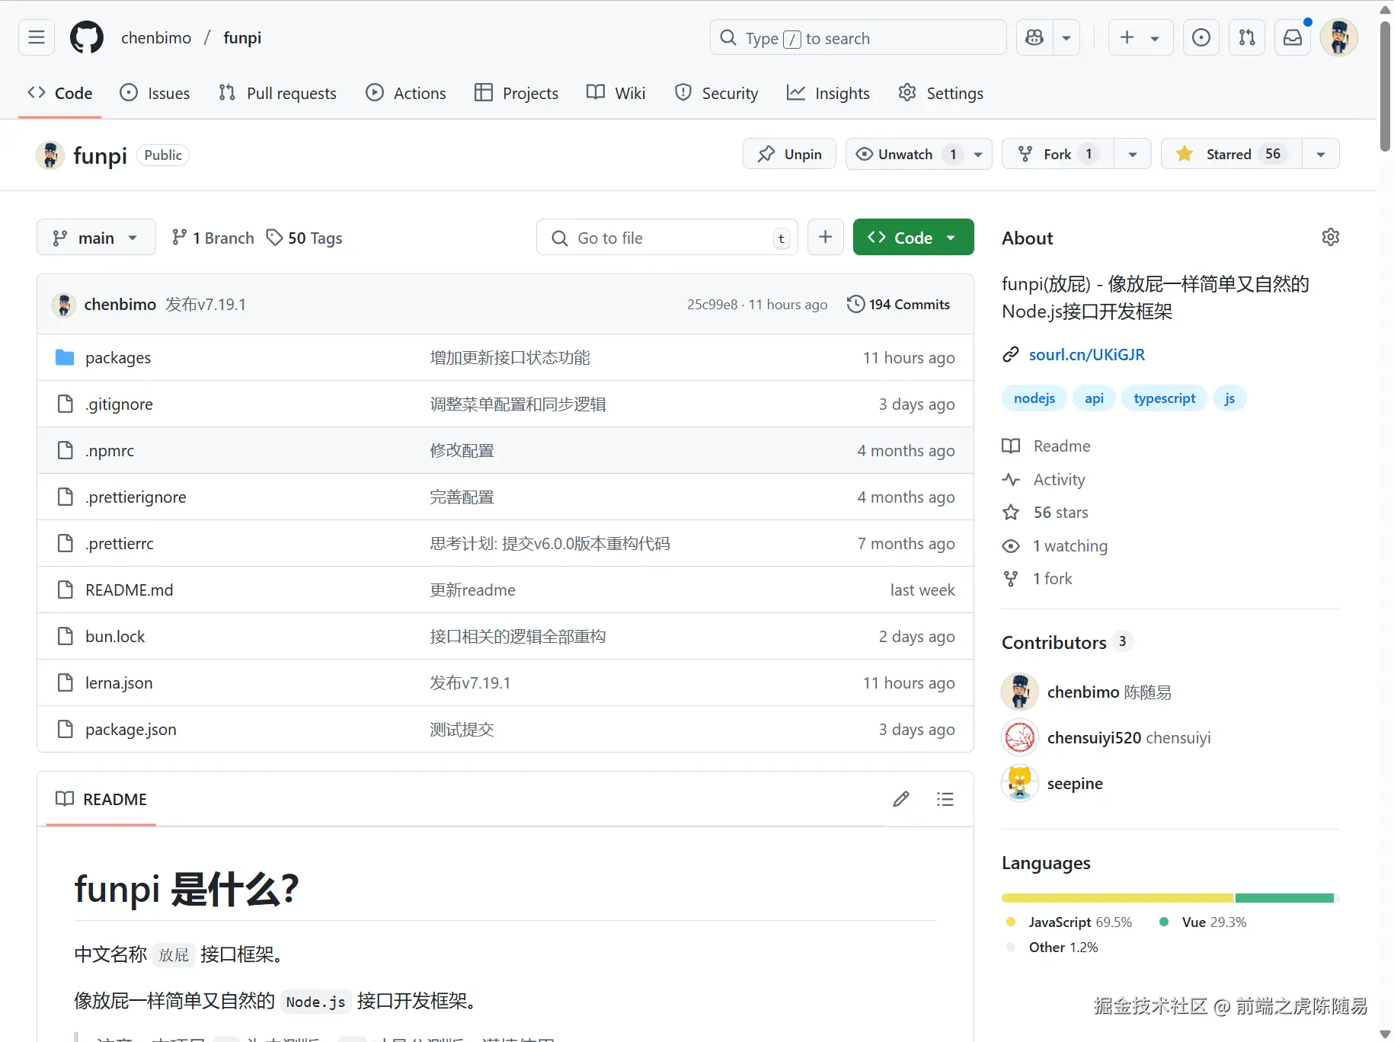Open commit 25c99e8 link

point(712,305)
